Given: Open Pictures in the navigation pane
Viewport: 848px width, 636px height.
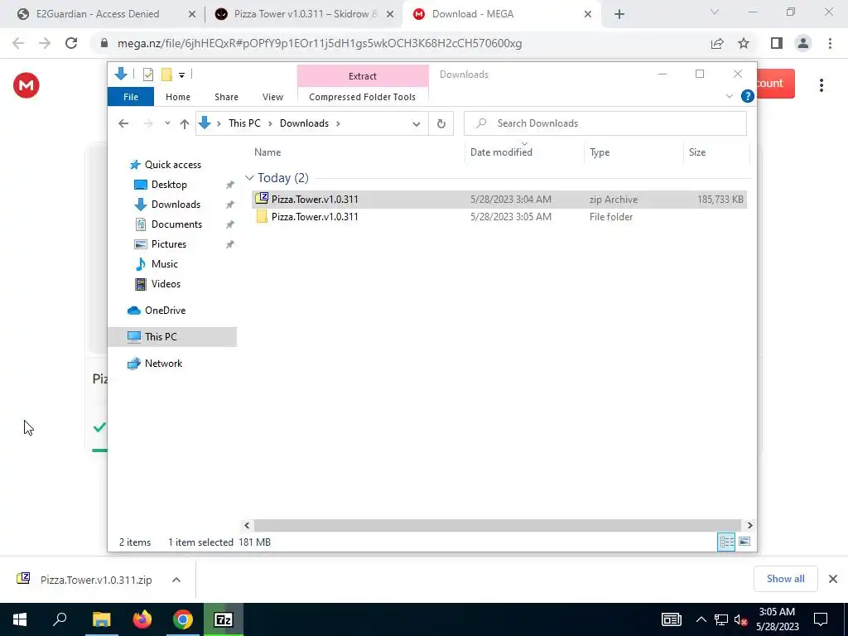Looking at the screenshot, I should (169, 244).
